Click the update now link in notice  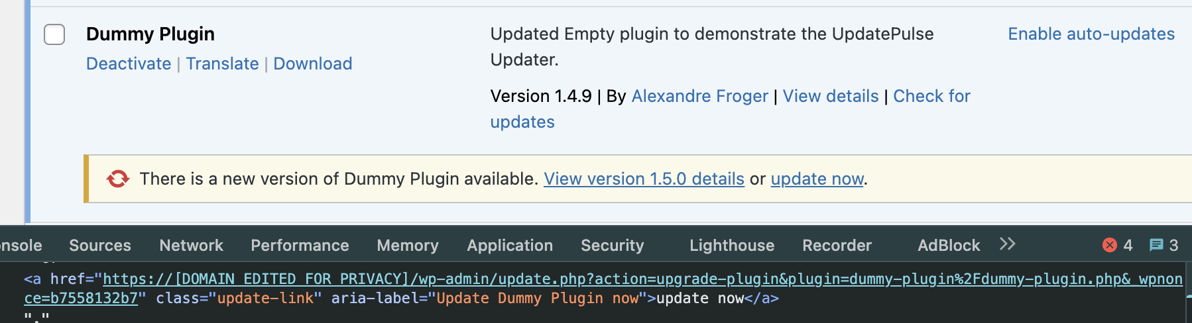pos(817,179)
